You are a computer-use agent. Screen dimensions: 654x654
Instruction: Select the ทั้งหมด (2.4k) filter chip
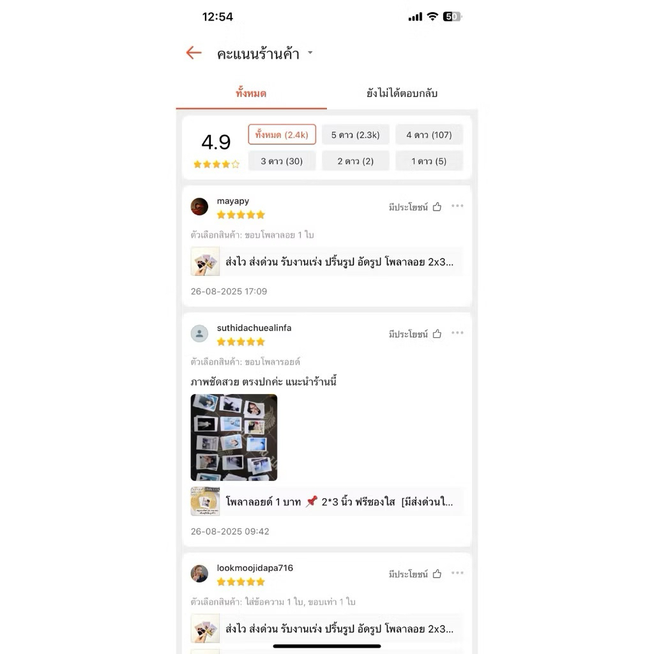(x=282, y=135)
